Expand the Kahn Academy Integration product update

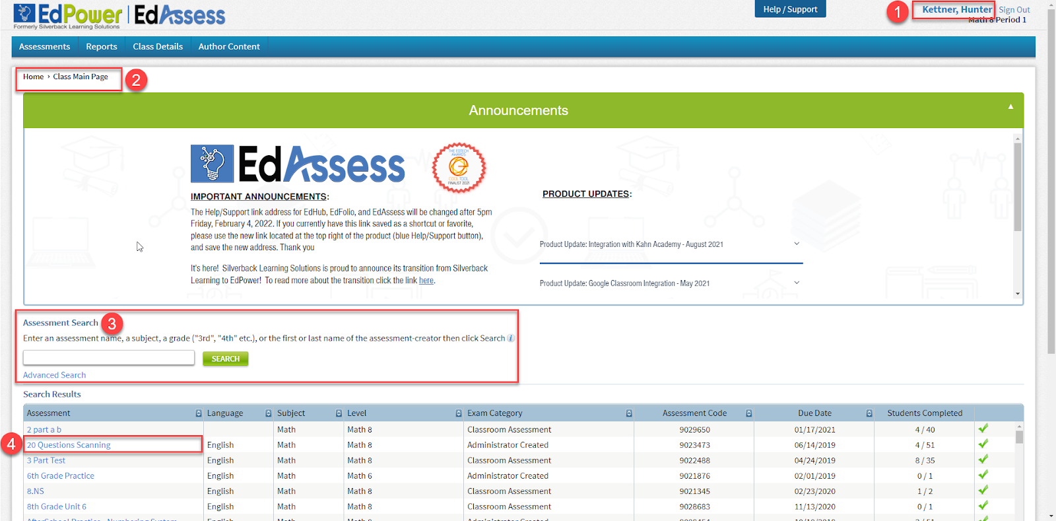(797, 244)
